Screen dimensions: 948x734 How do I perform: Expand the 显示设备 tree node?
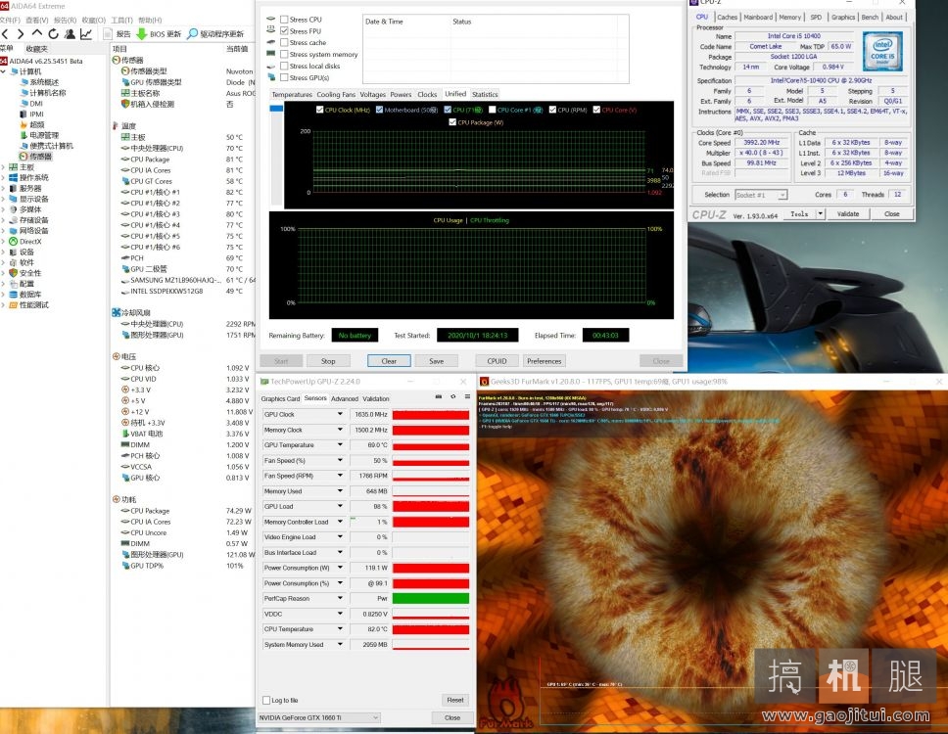[x=3, y=199]
